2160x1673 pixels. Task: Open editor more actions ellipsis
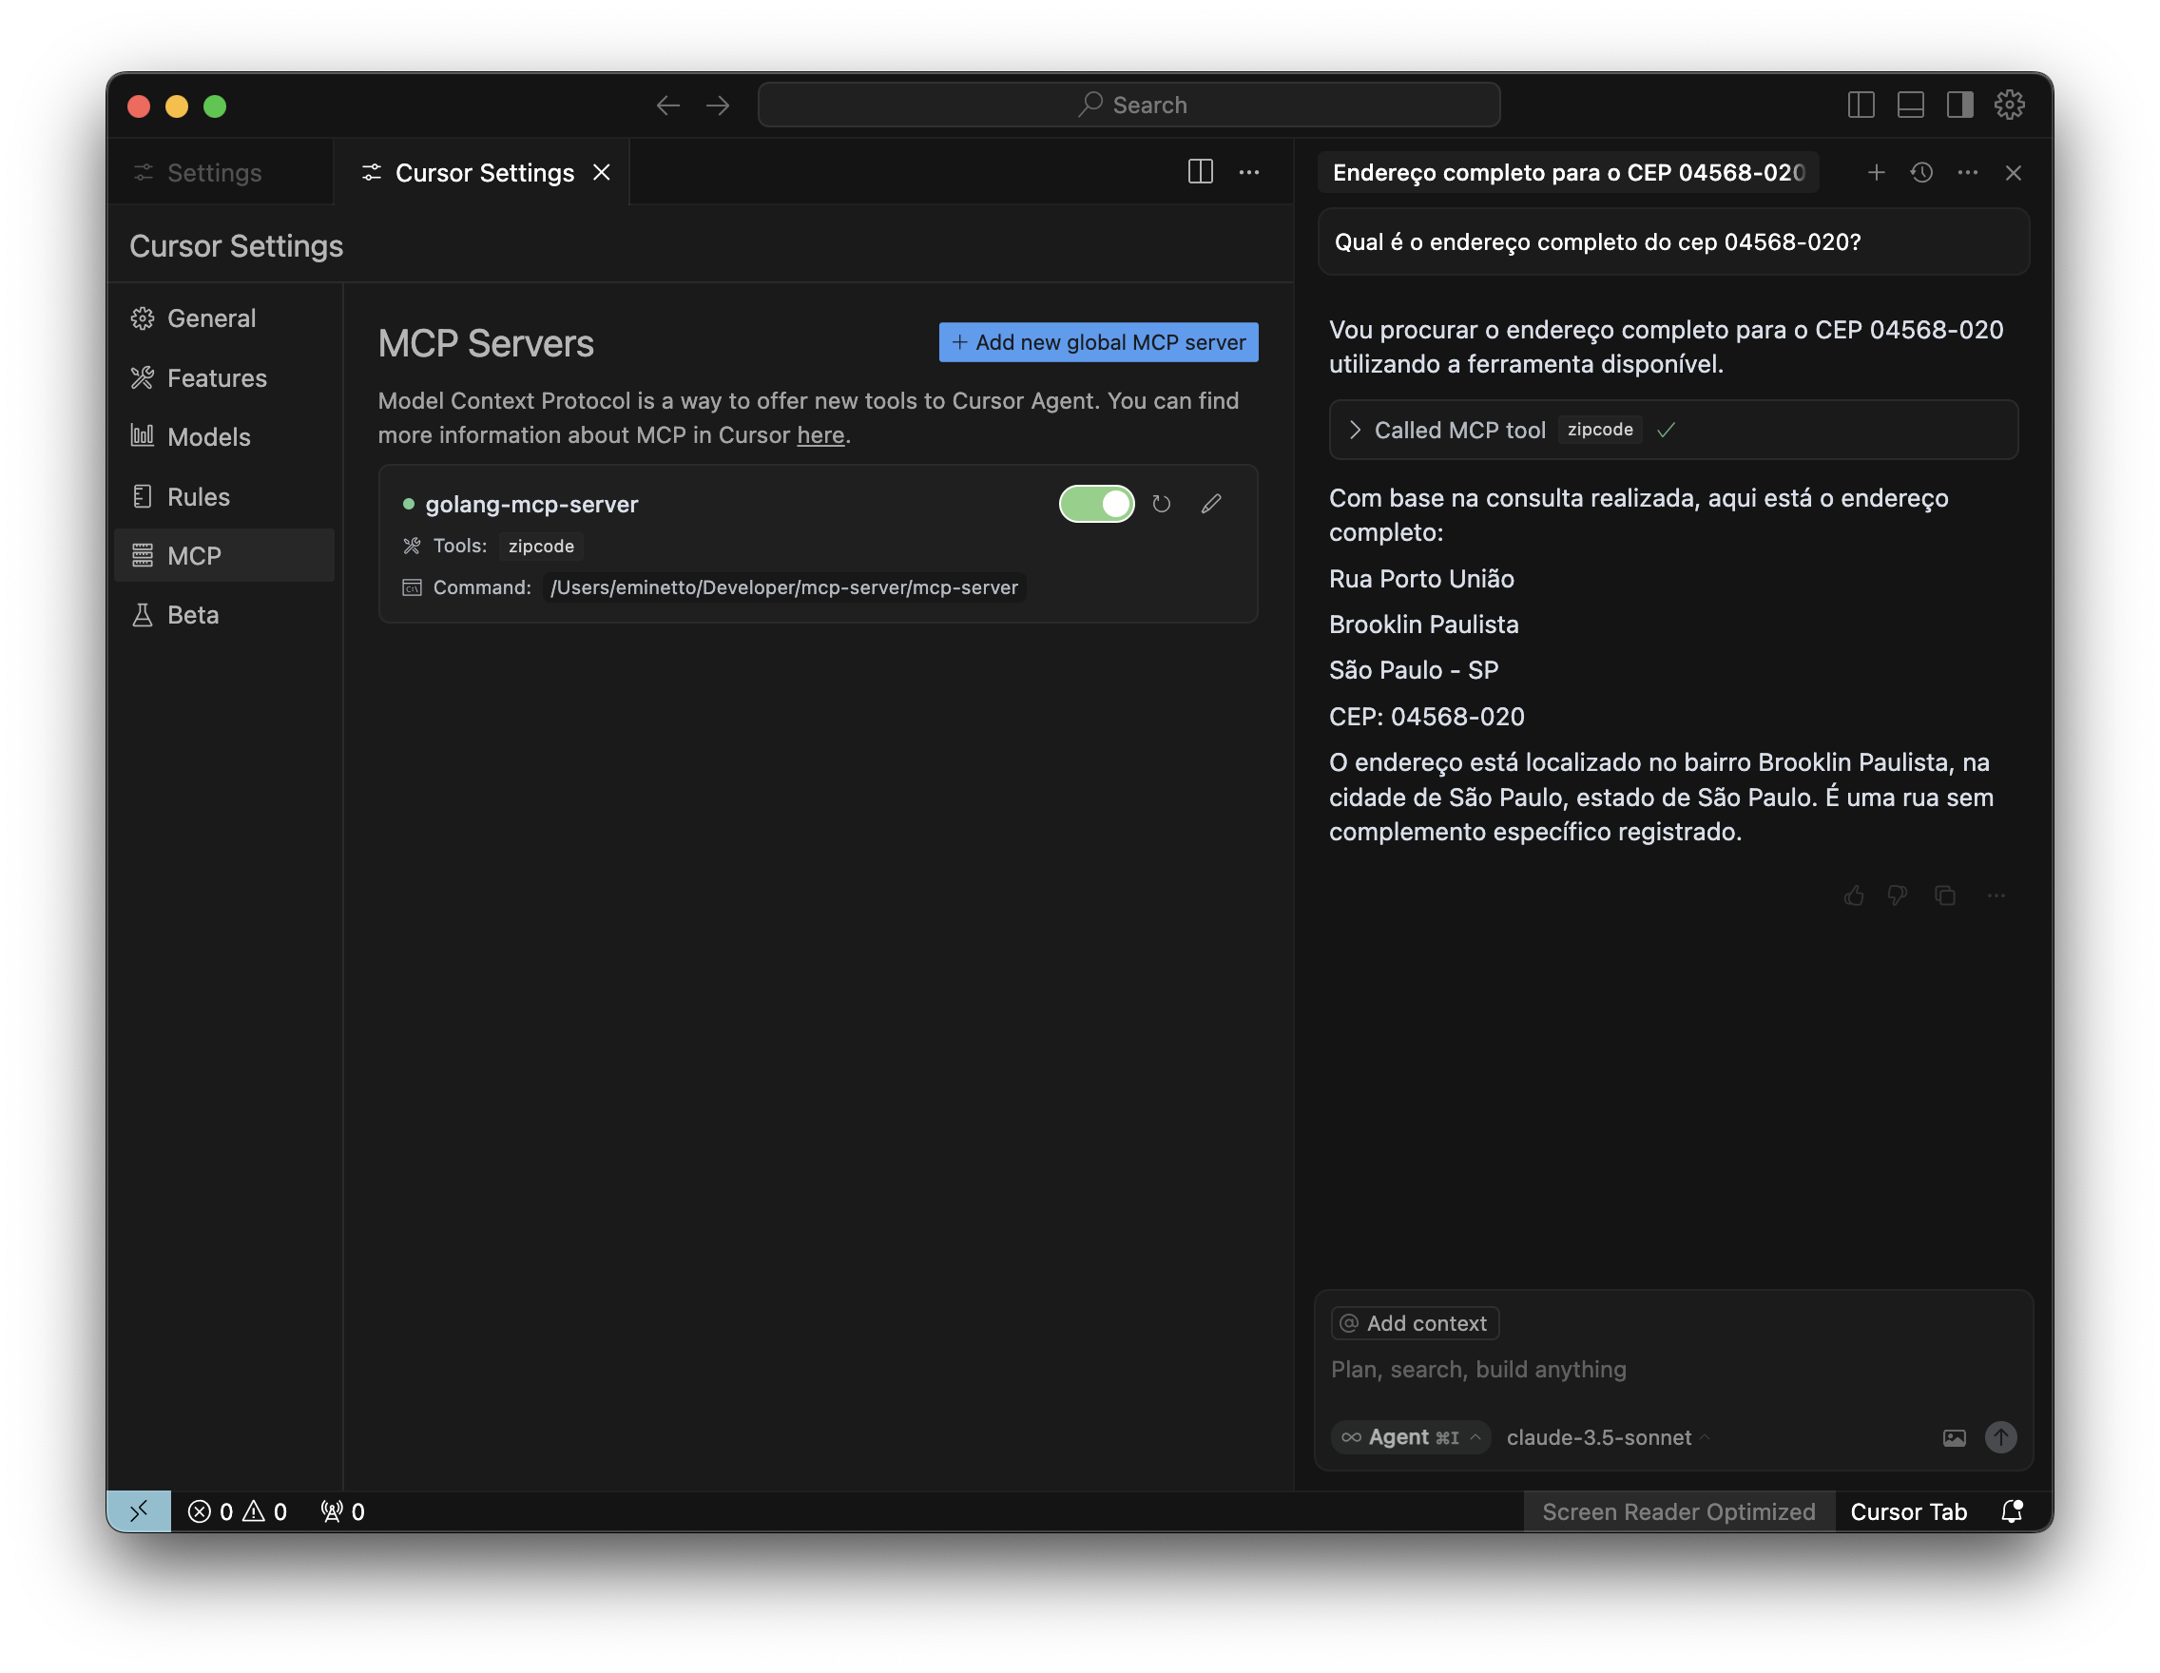1249,172
